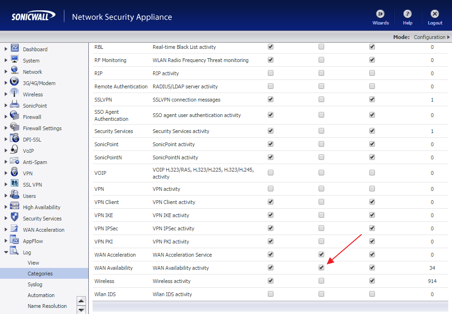Expand the AppFlow tree arrow

pos(6,241)
